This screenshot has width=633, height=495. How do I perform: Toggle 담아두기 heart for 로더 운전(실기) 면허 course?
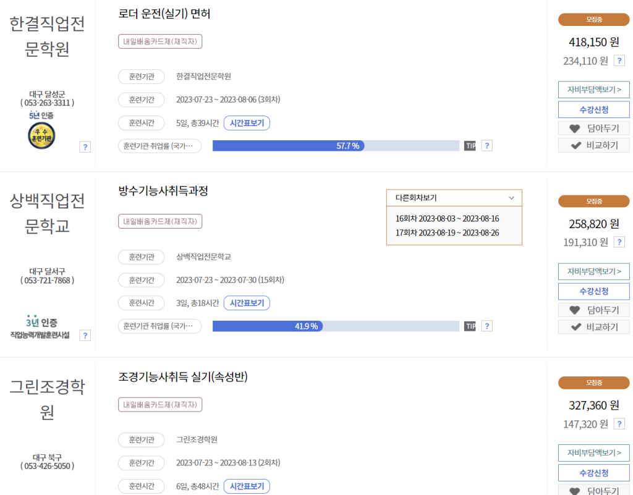pos(593,129)
